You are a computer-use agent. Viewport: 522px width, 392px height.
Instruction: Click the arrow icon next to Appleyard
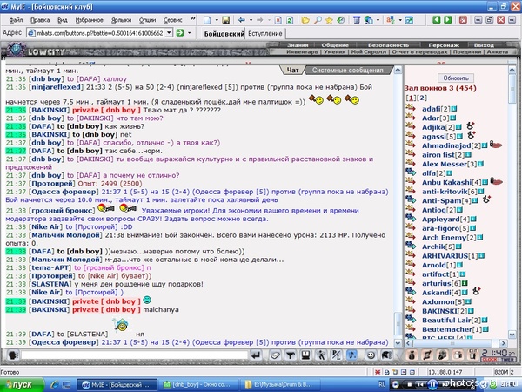coord(411,219)
